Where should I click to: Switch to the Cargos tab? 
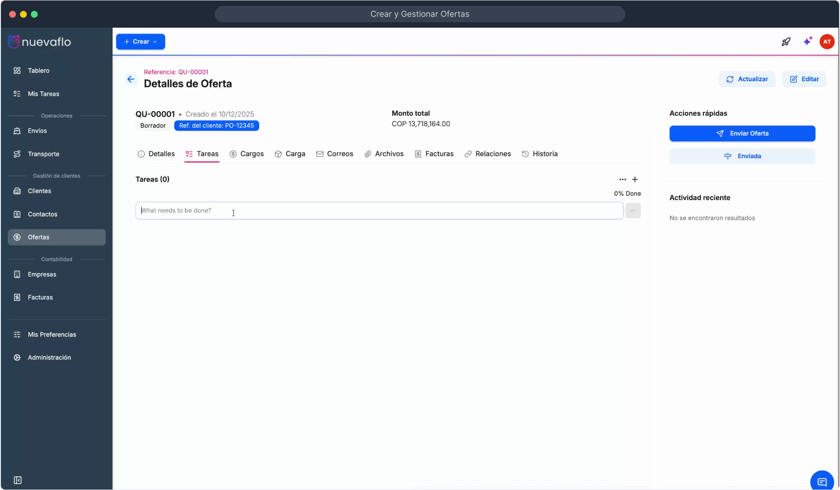point(247,154)
